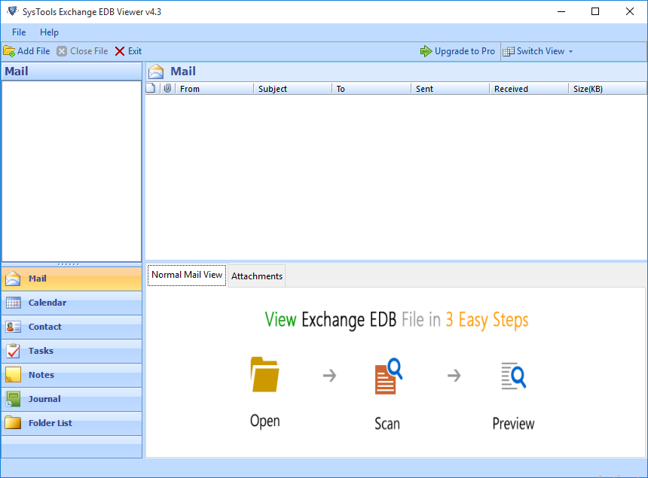The image size is (648, 478).
Task: Click the Scan document step icon
Action: click(389, 376)
